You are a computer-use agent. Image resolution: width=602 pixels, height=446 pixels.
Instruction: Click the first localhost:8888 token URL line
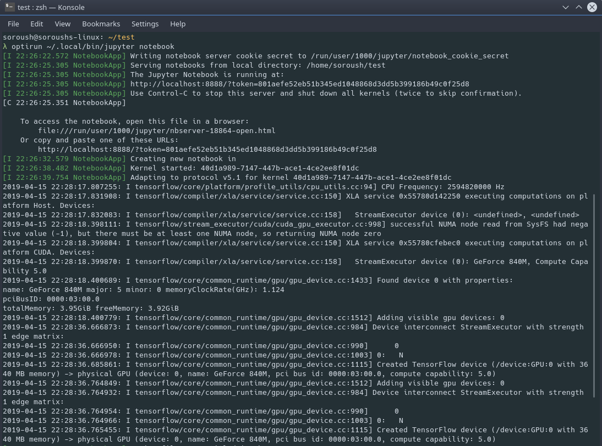coord(236,84)
